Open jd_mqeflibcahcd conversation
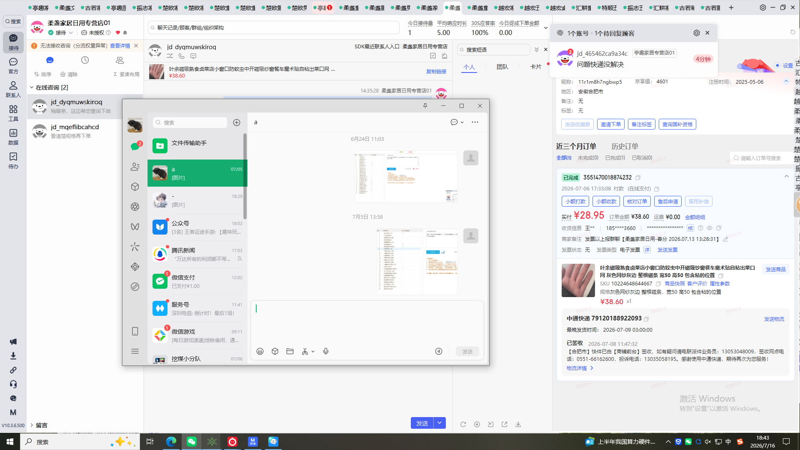Viewport: 800px width, 450px height. 85,131
